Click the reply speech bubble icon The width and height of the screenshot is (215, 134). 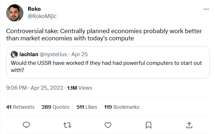tap(26, 125)
